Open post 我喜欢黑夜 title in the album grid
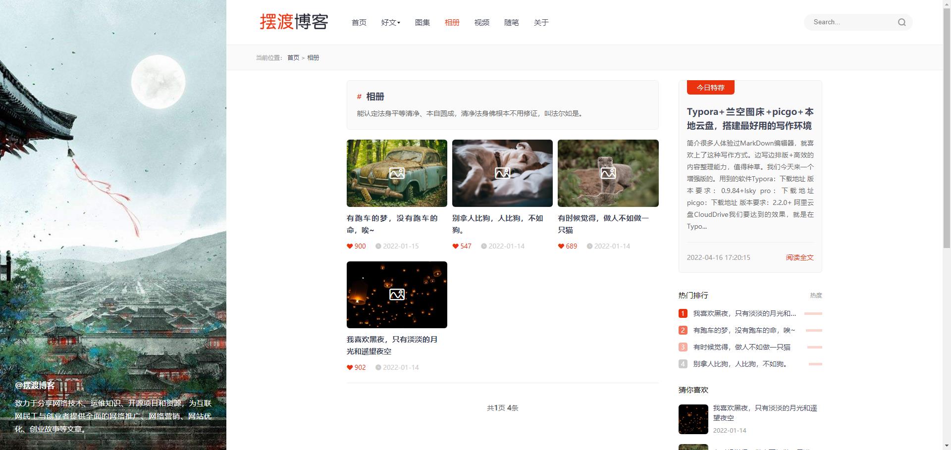The height and width of the screenshot is (450, 951). (x=392, y=346)
